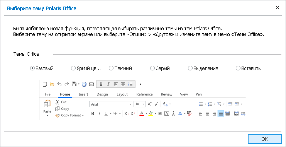This screenshot has height=147, width=286.
Task: Open the Layout tab
Action: point(122,94)
